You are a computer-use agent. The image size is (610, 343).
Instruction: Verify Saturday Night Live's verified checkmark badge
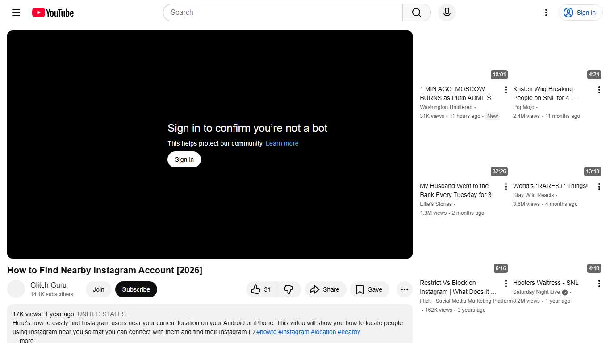point(564,292)
